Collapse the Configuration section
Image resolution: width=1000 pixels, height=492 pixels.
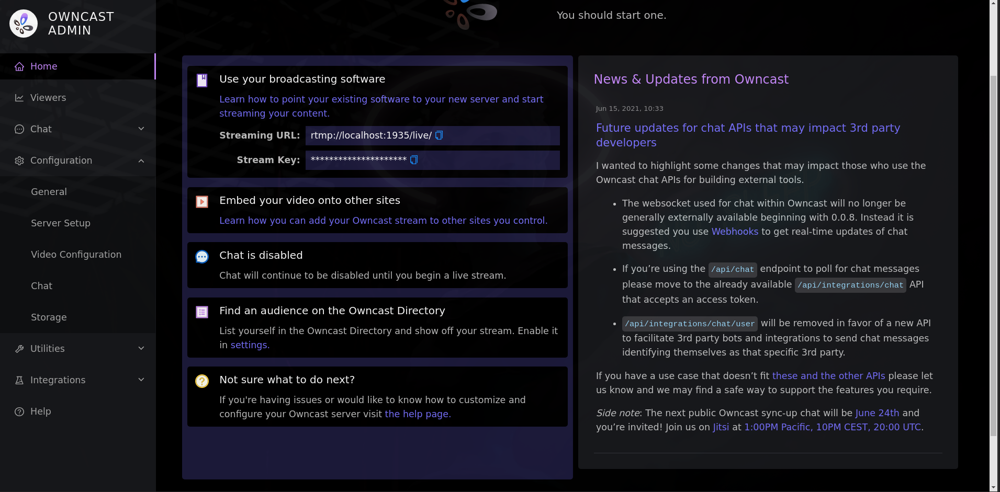[x=141, y=161]
